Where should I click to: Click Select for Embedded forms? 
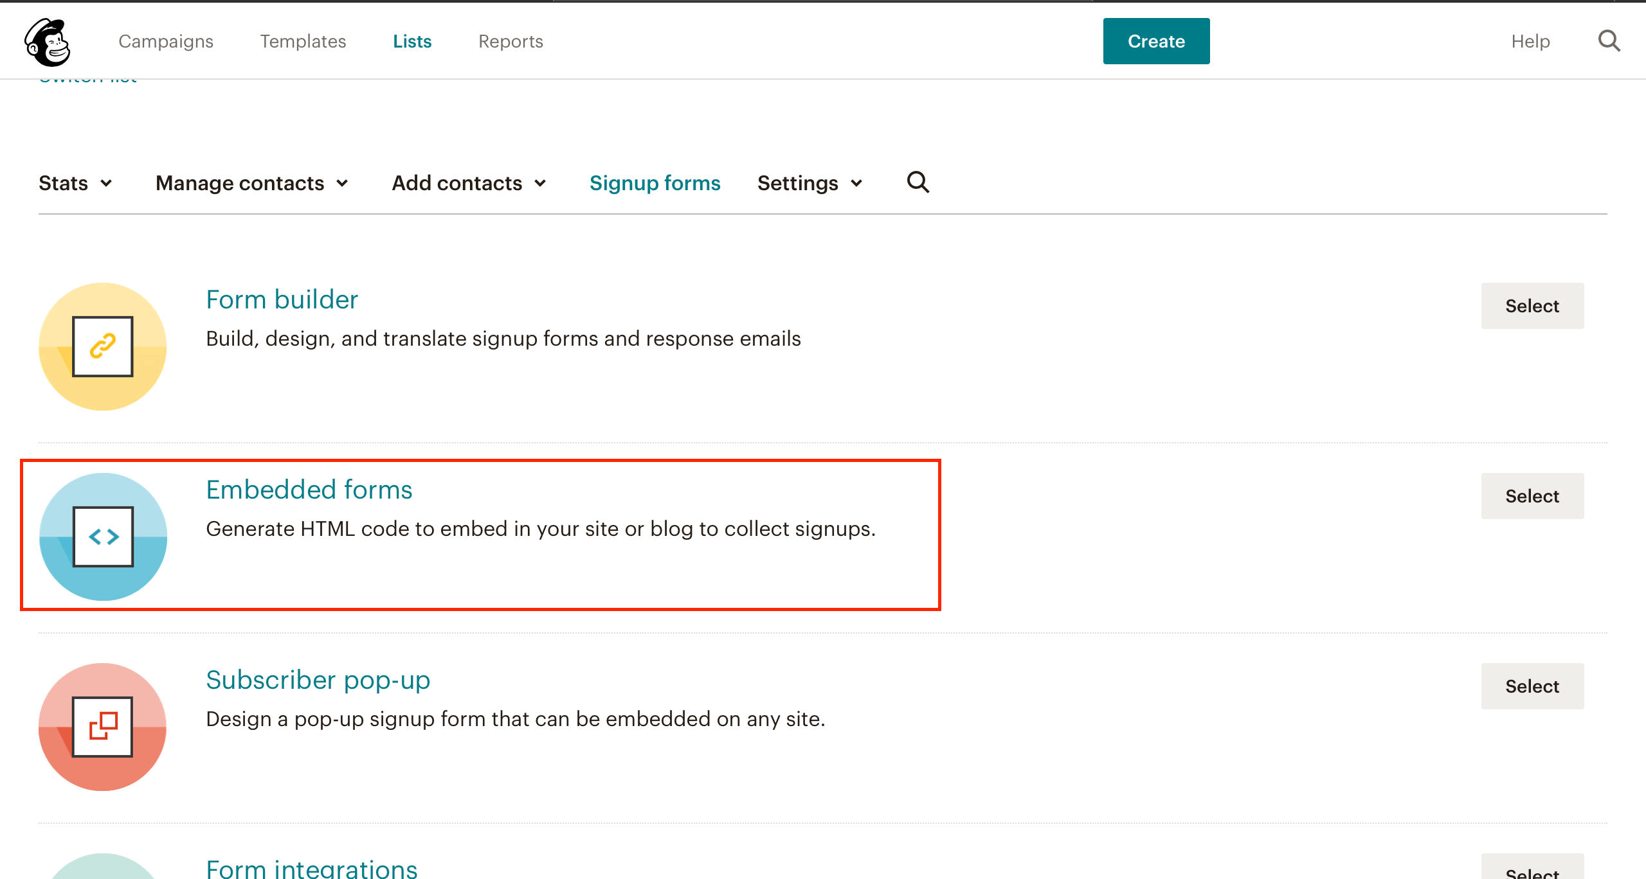[x=1532, y=496]
